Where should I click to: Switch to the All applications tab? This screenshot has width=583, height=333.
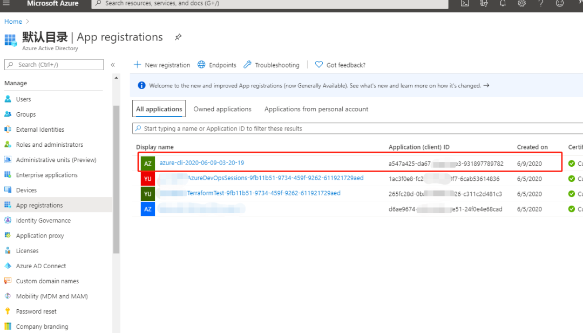coord(159,109)
